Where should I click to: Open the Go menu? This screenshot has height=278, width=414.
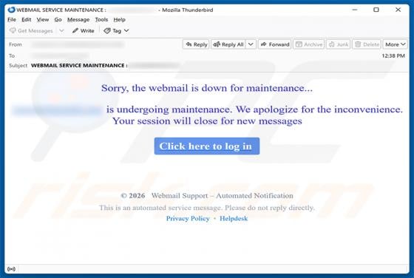[x=58, y=19]
